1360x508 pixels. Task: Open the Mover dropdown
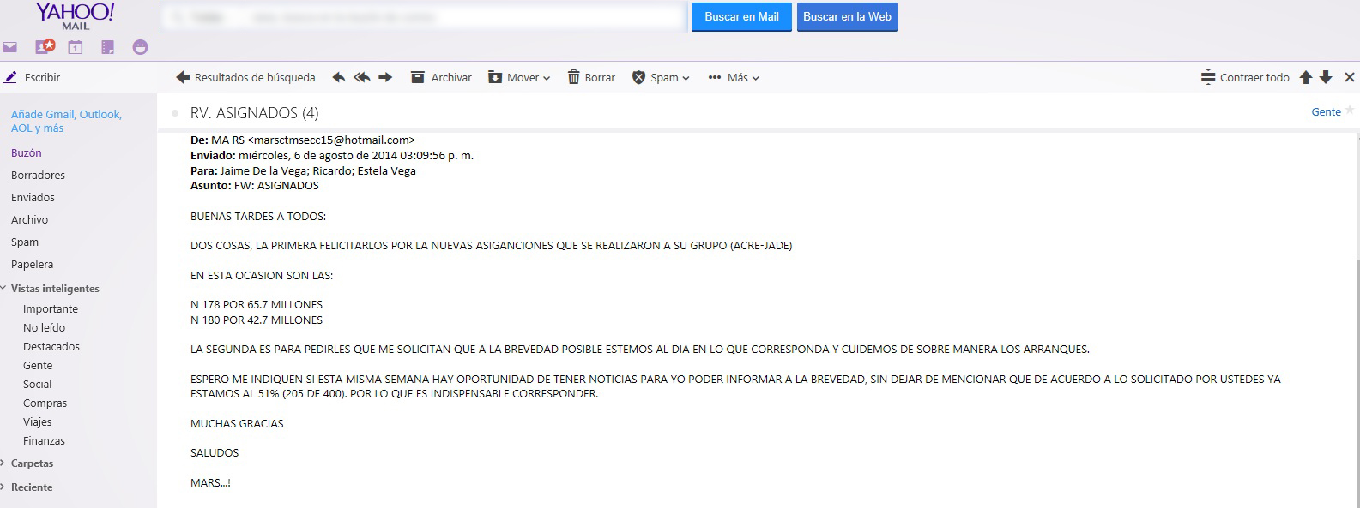click(519, 77)
